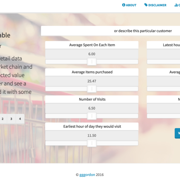Select page 3 pagination button

(x=11, y=119)
